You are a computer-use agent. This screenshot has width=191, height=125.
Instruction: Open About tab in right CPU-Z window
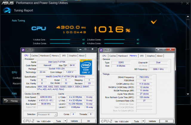point(160,56)
